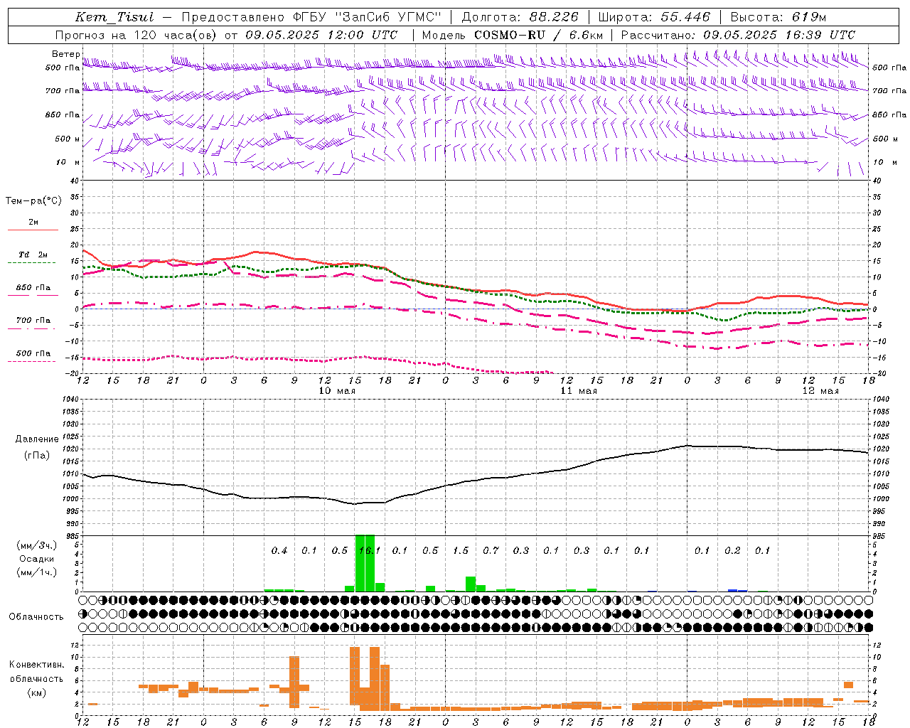Select the 'Тем-ра(°C)' temperature panel label
Image resolution: width=910 pixels, height=728 pixels.
point(33,201)
